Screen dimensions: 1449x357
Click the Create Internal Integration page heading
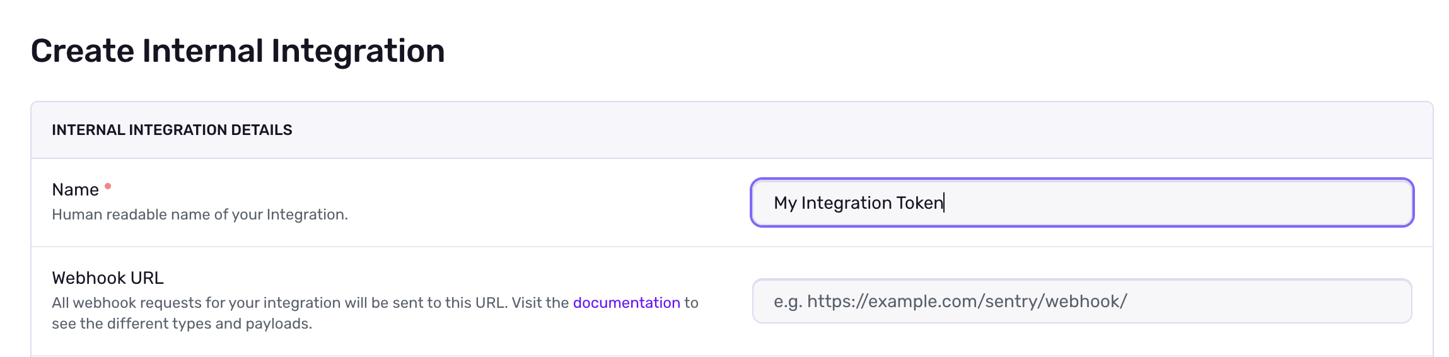point(238,50)
